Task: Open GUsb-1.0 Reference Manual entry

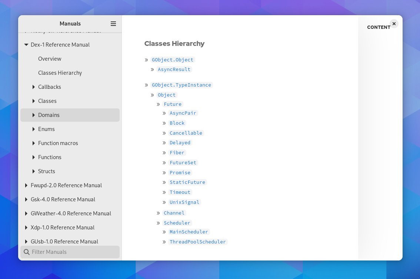Action: tap(64, 241)
